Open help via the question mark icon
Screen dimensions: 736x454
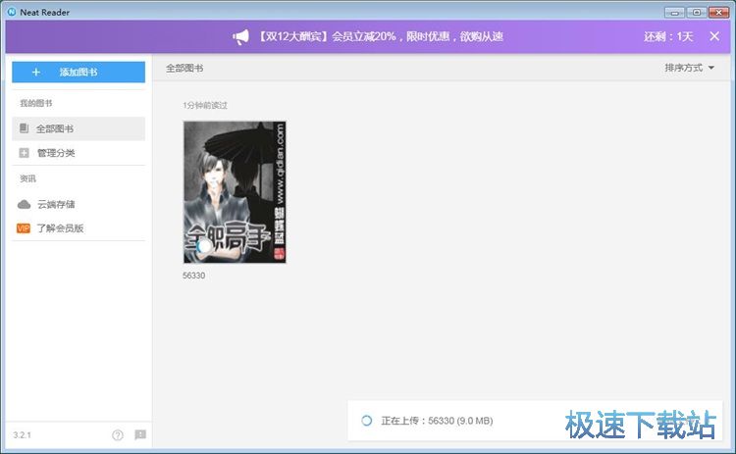118,435
